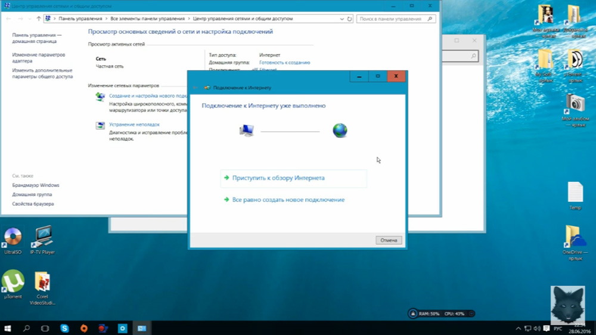The width and height of the screenshot is (596, 335).
Task: Open UltraISO desktop shortcut
Action: point(13,237)
